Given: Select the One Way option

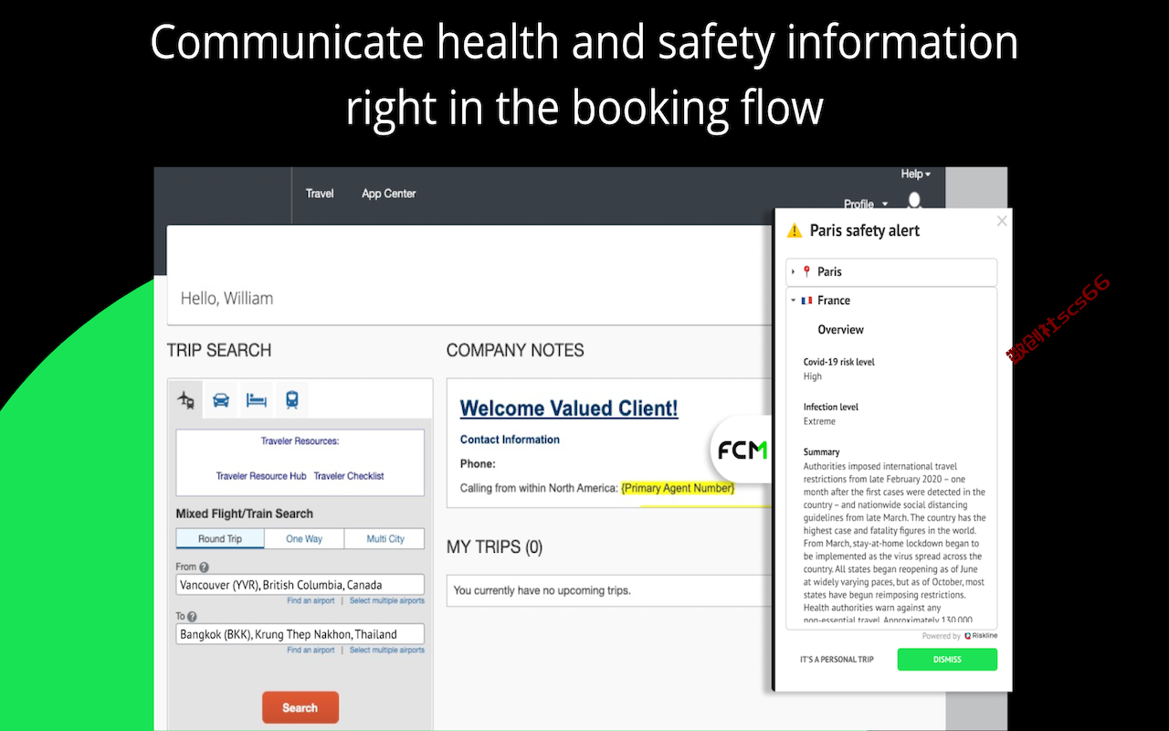Looking at the screenshot, I should point(304,539).
